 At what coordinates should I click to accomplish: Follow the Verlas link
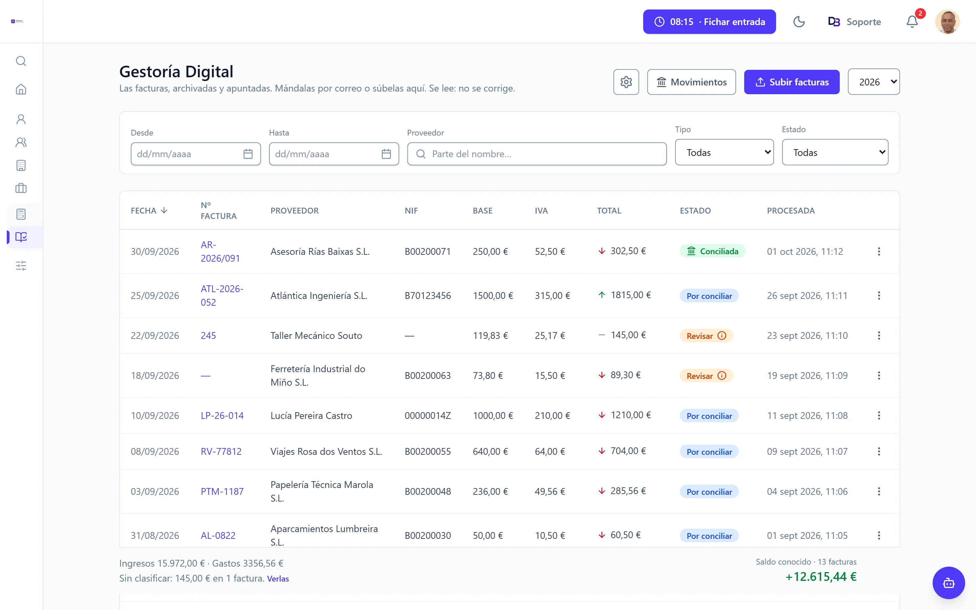(278, 578)
